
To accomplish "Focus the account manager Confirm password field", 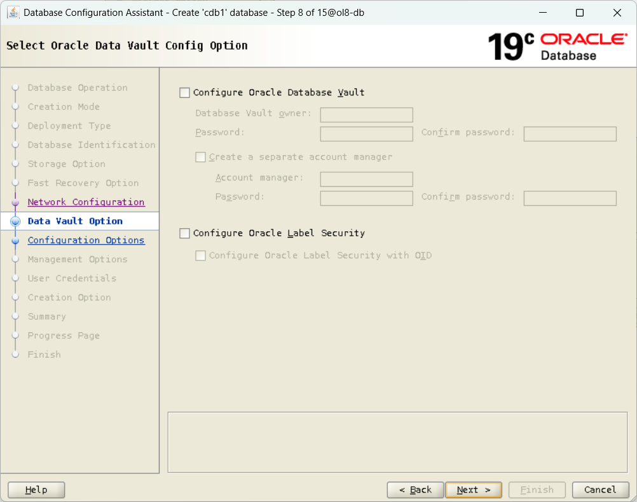I will (x=570, y=198).
